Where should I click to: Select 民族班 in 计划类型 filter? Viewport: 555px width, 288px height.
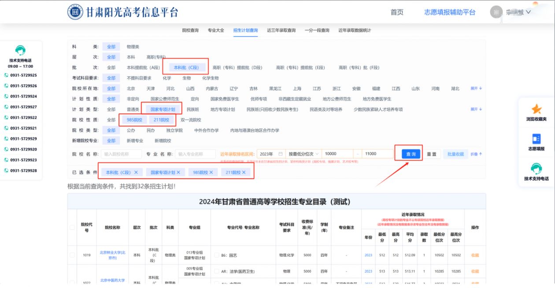pyautogui.click(x=193, y=109)
